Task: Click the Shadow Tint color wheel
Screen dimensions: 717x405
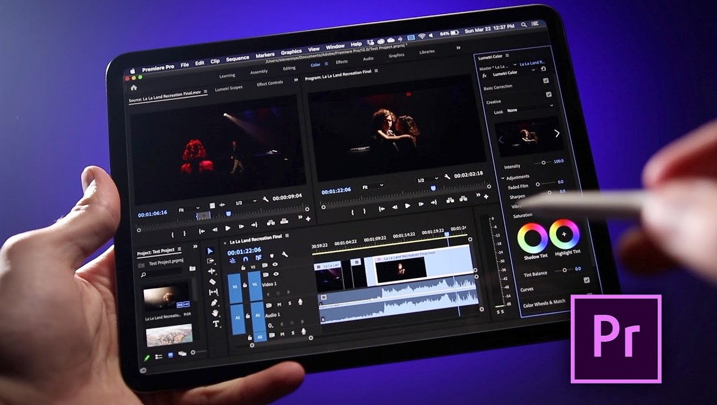Action: pyautogui.click(x=532, y=238)
